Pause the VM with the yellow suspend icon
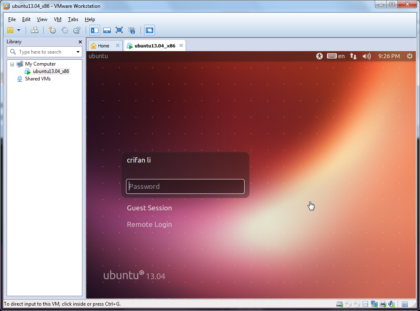 tap(10, 30)
